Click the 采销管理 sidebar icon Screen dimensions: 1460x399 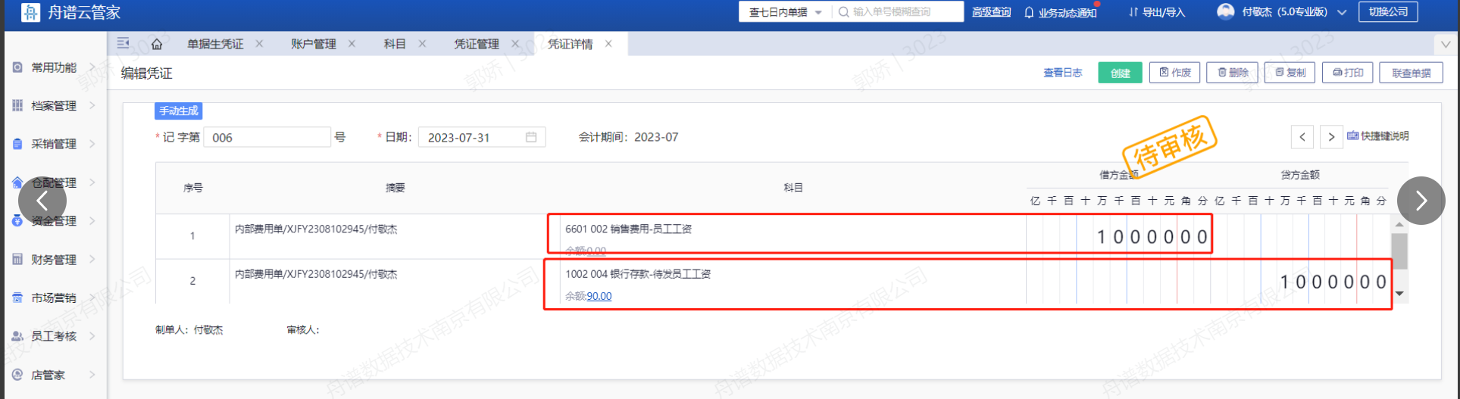(17, 144)
